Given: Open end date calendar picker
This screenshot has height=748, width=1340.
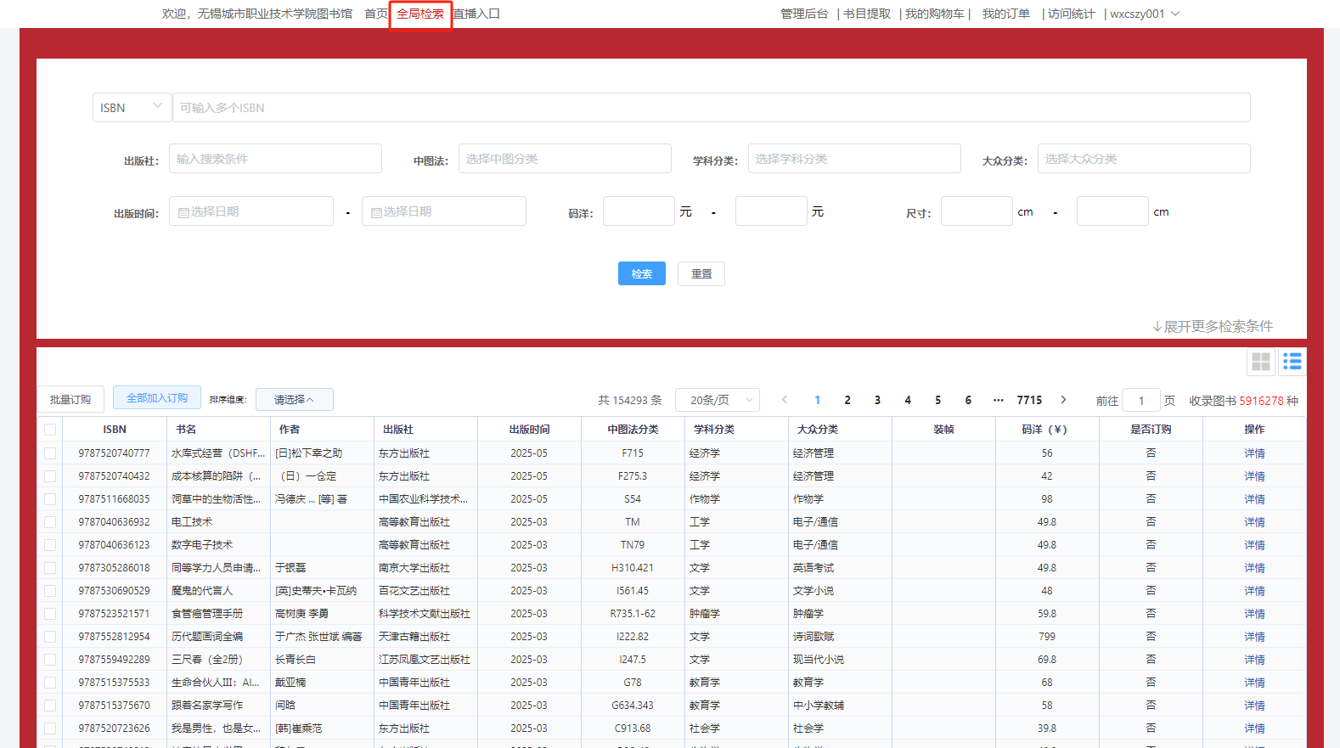Looking at the screenshot, I should tap(444, 211).
